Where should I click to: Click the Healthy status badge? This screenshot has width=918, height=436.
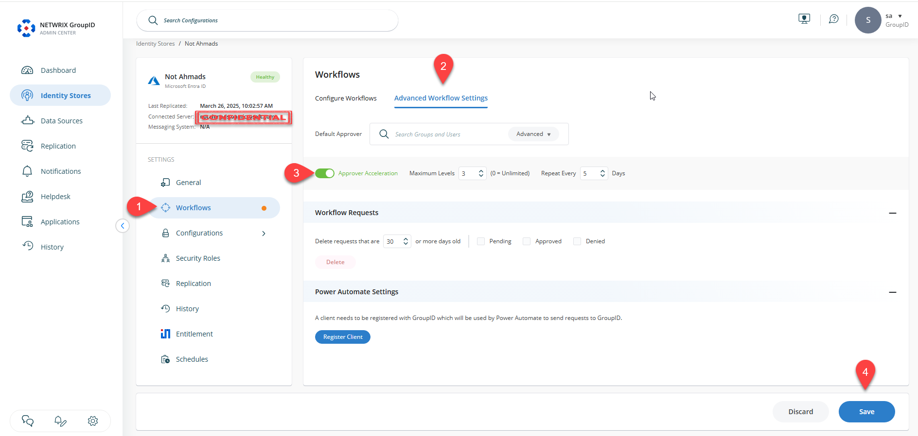point(265,77)
